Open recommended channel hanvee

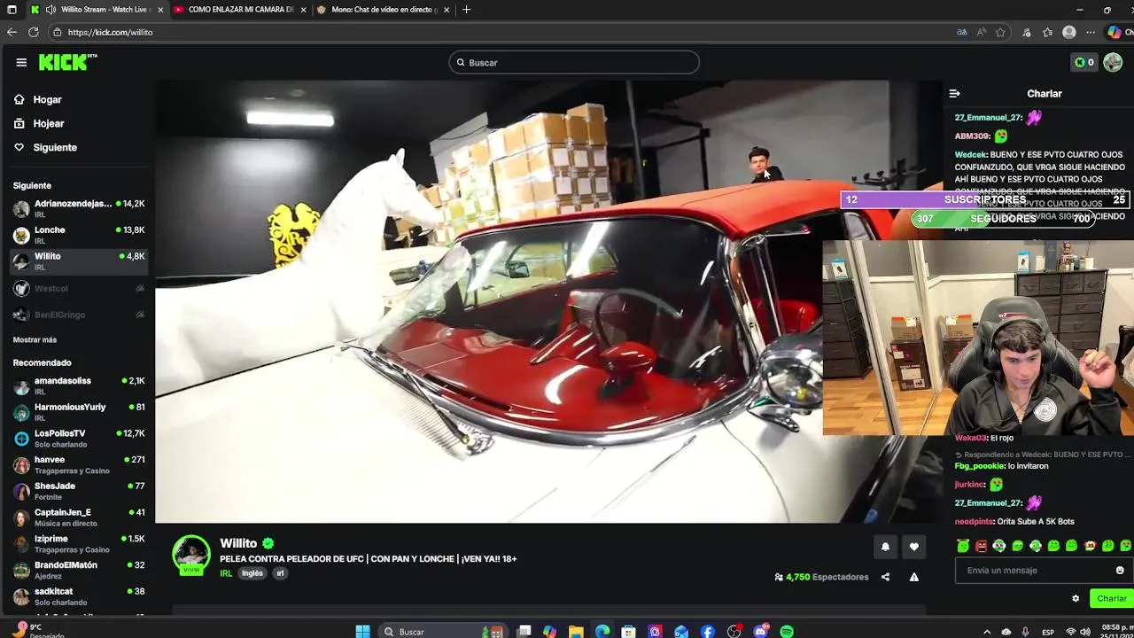coord(79,464)
